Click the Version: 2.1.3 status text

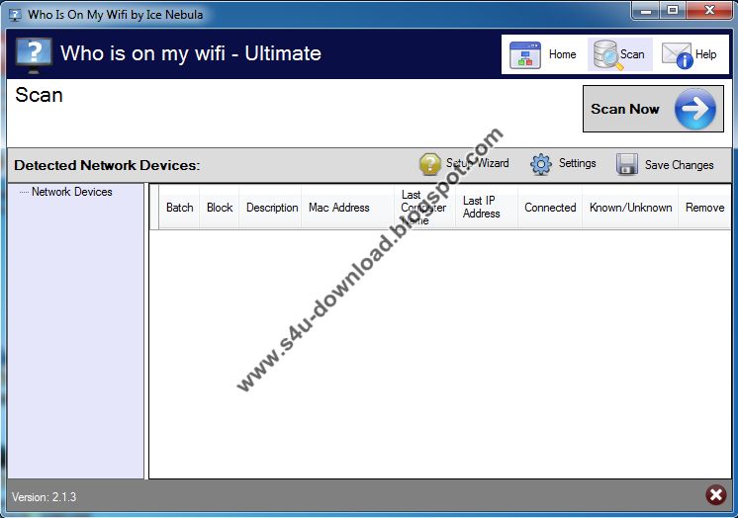tap(44, 497)
